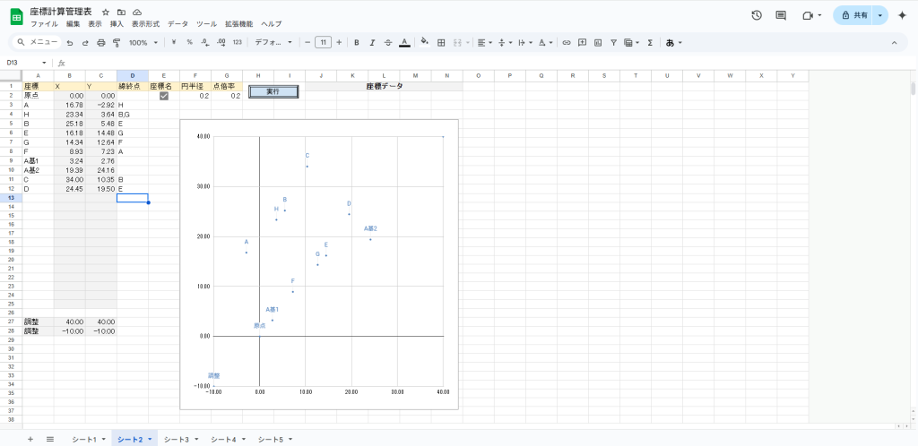Screen dimensions: 918x446
Task: Open the comments panel icon
Action: (781, 15)
